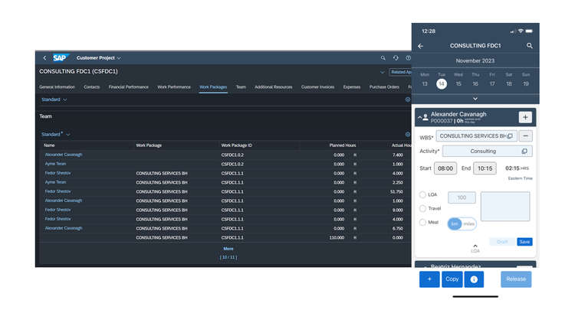Open Team table settings gear icon
Screen dimensions: 575x323
click(407, 135)
